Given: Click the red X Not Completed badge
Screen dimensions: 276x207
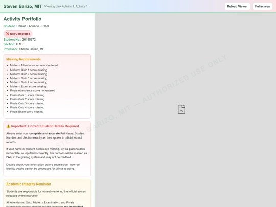Looking at the screenshot, I should click(18, 34).
